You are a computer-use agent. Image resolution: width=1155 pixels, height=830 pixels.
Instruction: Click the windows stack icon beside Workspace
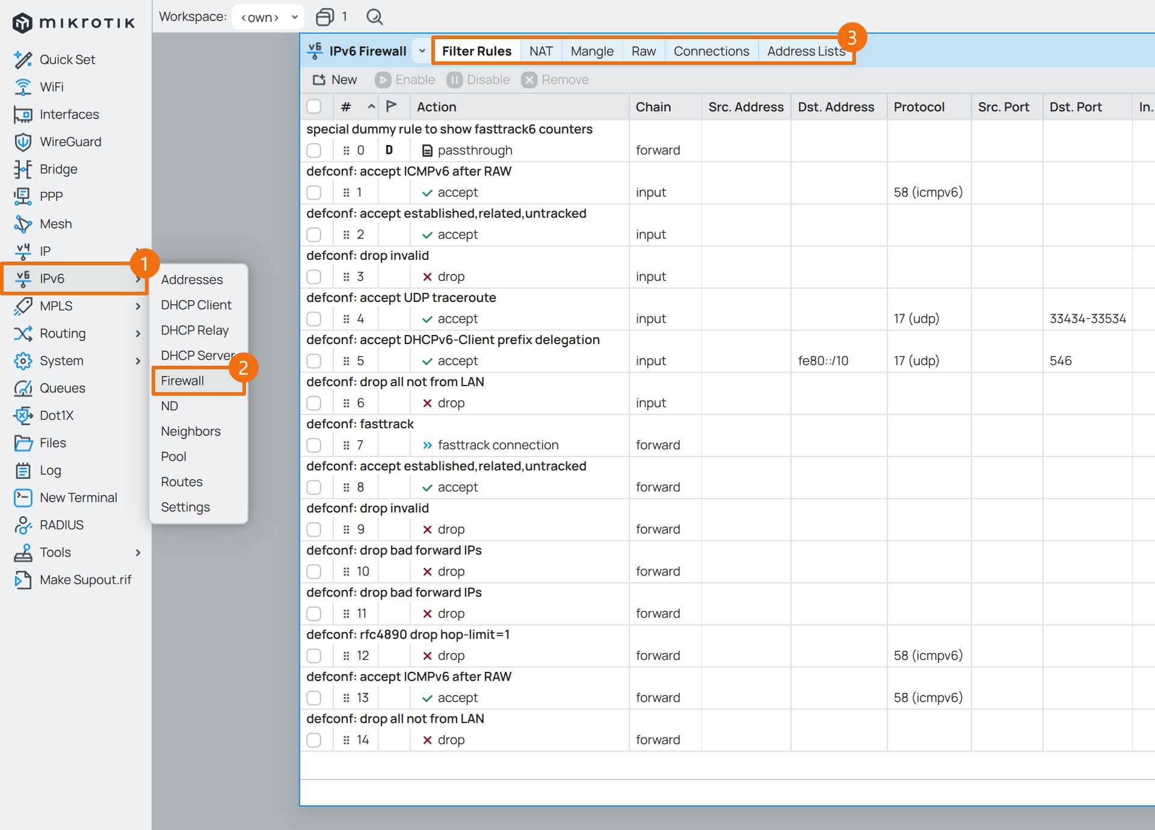(x=325, y=17)
